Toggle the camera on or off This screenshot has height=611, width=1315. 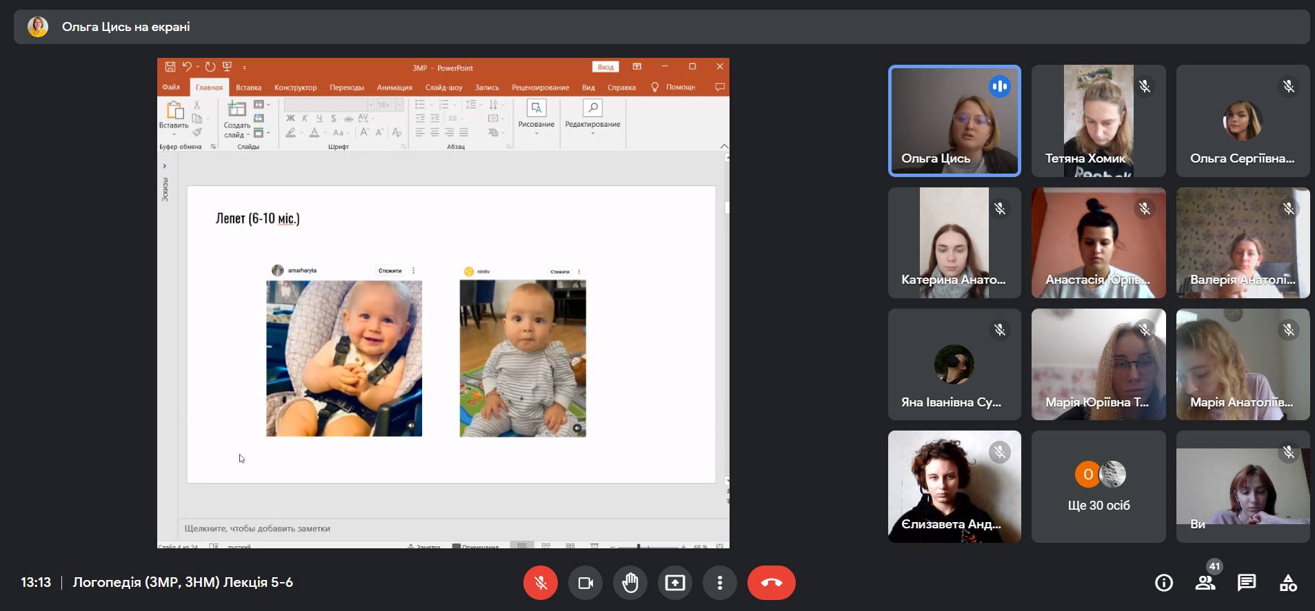[585, 583]
